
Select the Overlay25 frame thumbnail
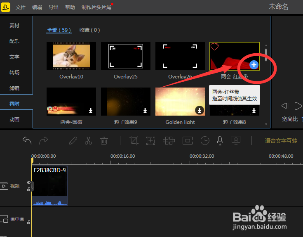(126, 56)
